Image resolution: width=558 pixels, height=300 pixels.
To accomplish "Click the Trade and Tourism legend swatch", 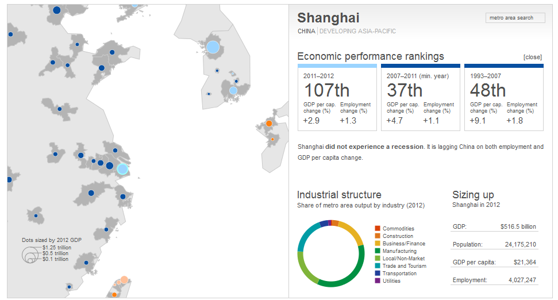I will click(x=377, y=266).
